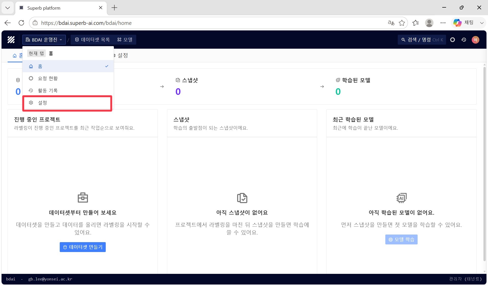488x286 pixels.
Task: Select 활동 기록 menu entry
Action: (x=68, y=91)
